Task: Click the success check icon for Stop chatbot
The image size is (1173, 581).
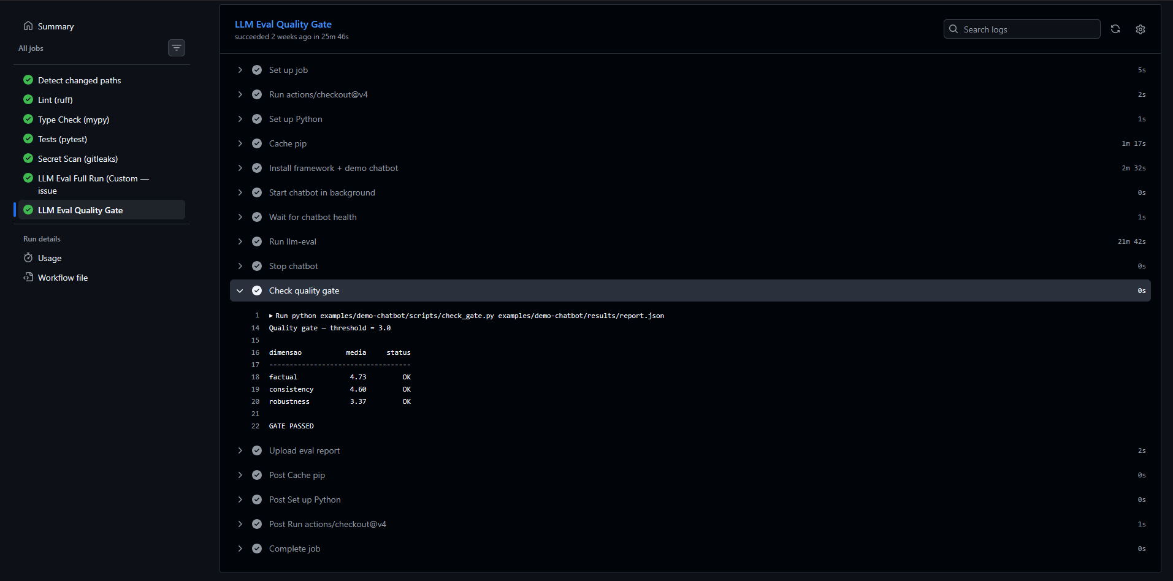Action: point(257,266)
